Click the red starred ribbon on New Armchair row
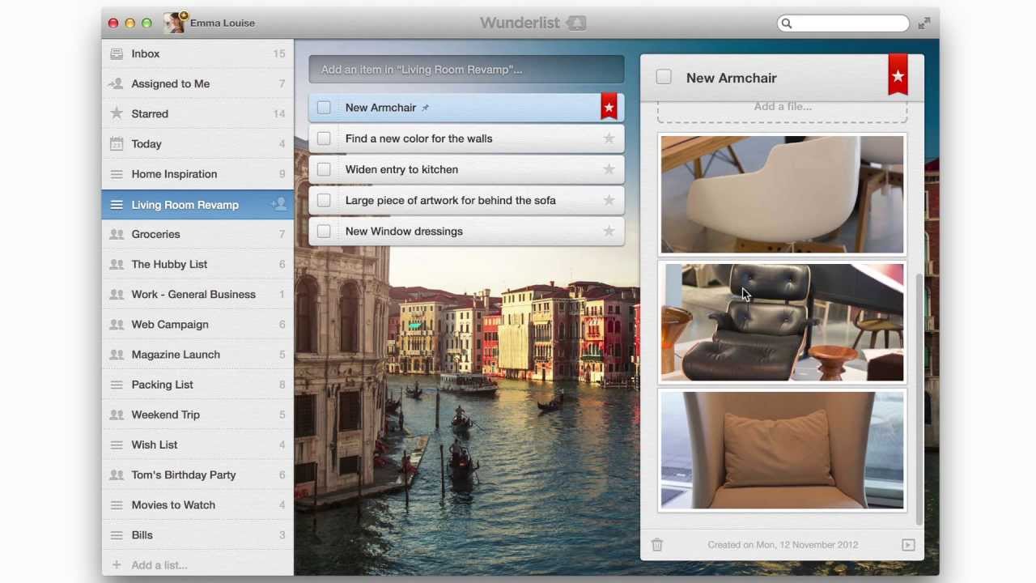The image size is (1036, 583). (x=609, y=107)
